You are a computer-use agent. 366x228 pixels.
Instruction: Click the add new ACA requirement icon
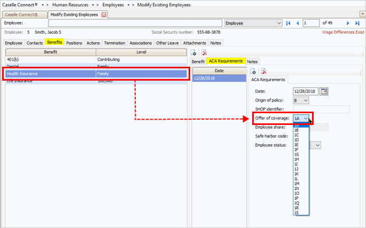(x=253, y=71)
